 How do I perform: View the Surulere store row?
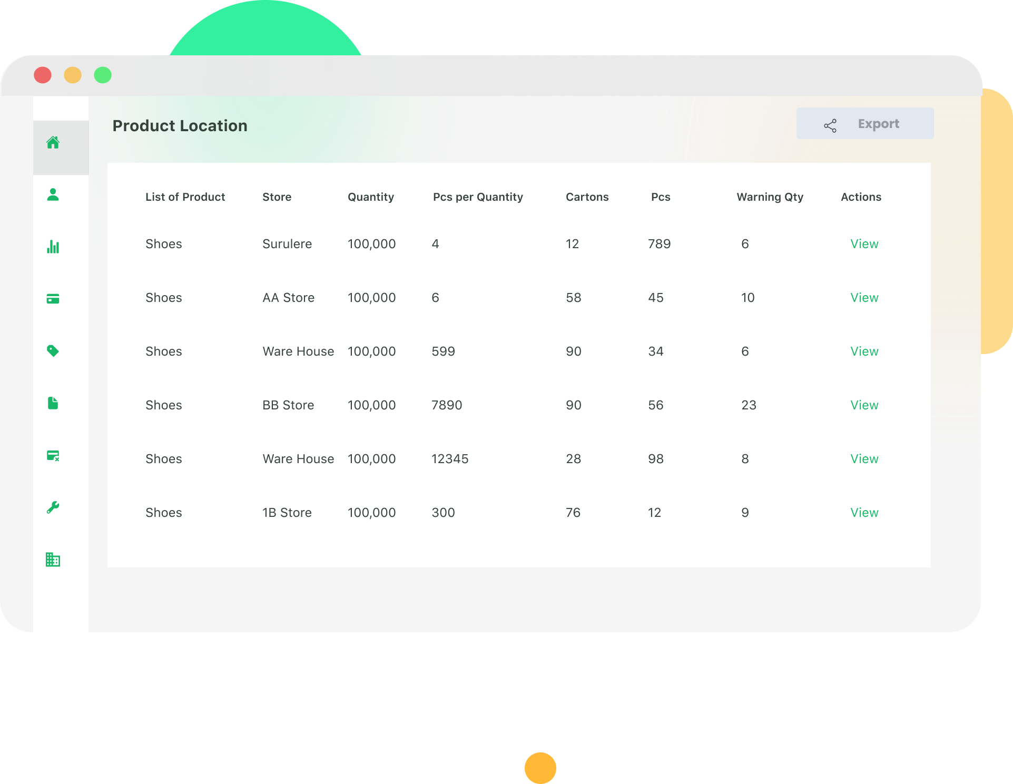pos(864,244)
